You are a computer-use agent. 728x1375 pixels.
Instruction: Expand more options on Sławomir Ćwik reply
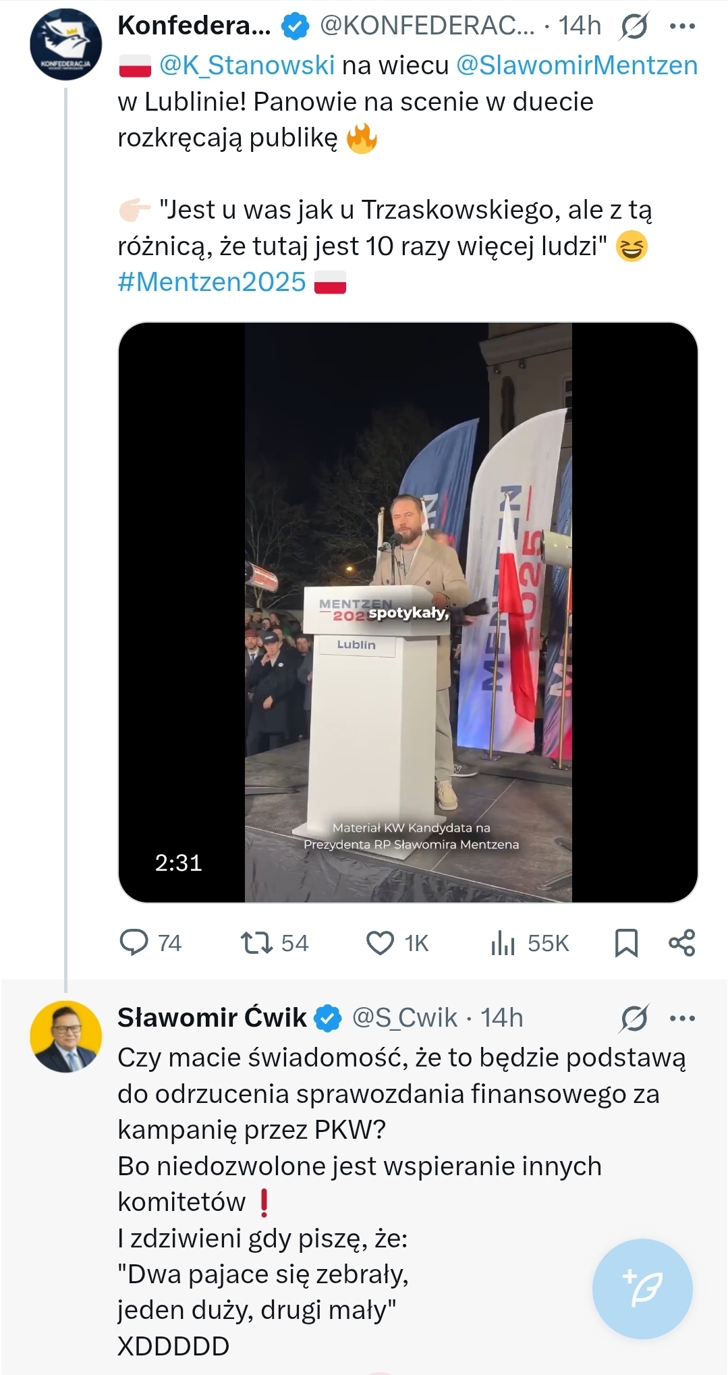click(682, 1018)
